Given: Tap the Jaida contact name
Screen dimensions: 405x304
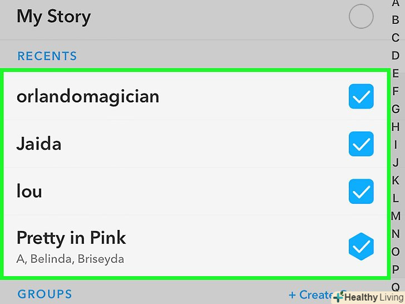Looking at the screenshot, I should pyautogui.click(x=39, y=144).
